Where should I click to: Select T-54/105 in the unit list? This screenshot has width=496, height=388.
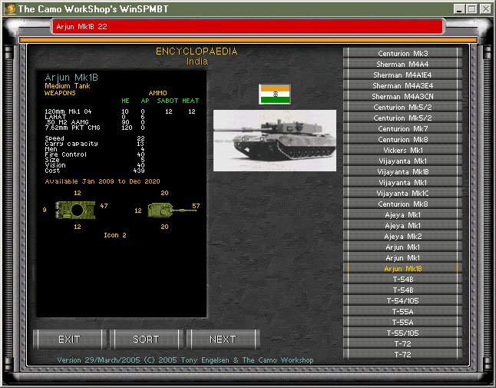pyautogui.click(x=402, y=301)
